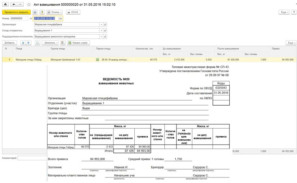Screen dimensions: 297x183
Task: Navigate forward with the right arrow
Action: pos(20,4)
